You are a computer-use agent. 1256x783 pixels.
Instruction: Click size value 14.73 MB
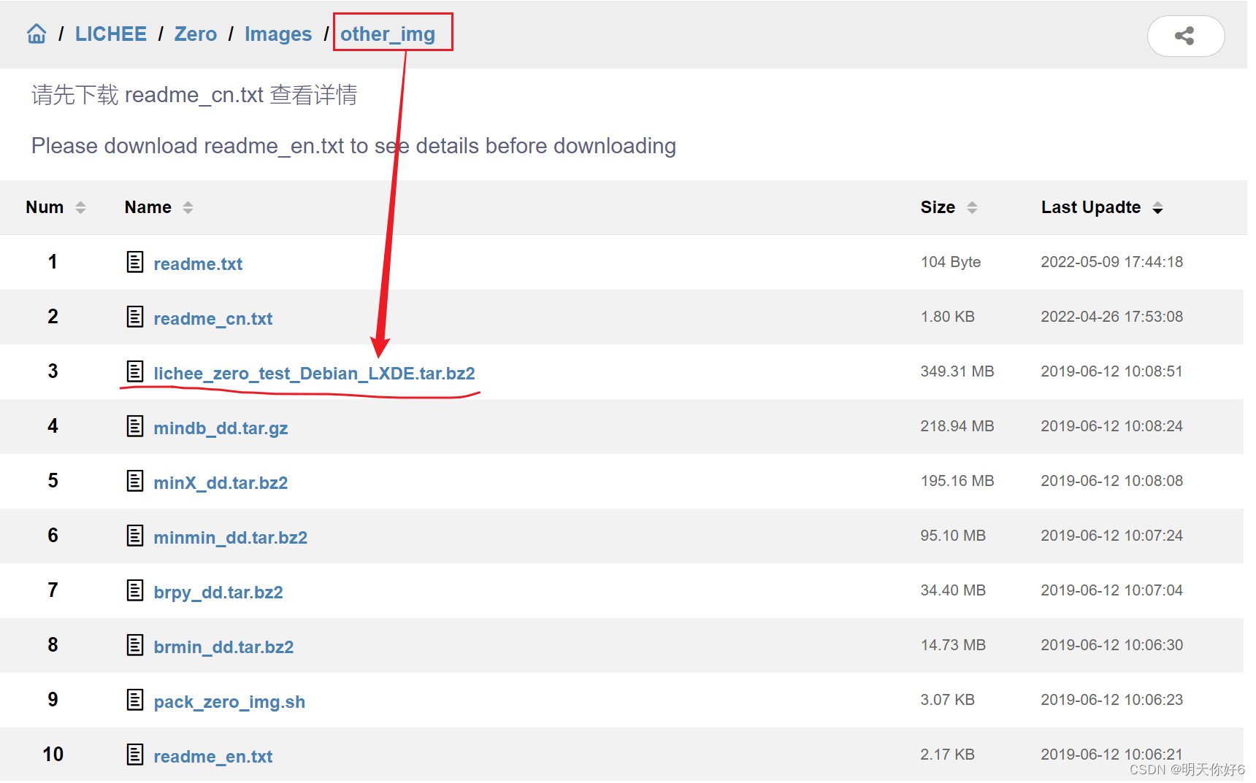tap(953, 645)
